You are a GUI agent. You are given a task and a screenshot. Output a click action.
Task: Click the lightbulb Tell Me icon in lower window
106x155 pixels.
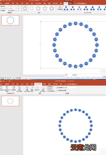coord(65,84)
